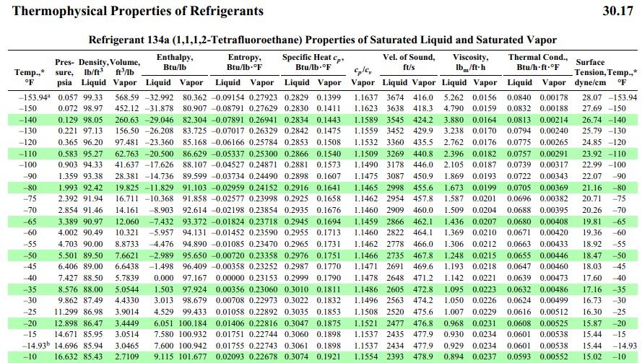The width and height of the screenshot is (642, 363).
Task: Click the 'Pressure, psia' column header
Action: 64,72
